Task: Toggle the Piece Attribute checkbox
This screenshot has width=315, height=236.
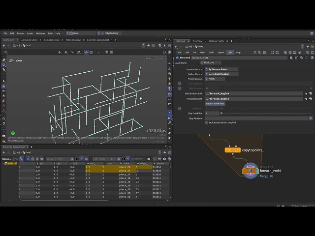Action: [x=180, y=84]
